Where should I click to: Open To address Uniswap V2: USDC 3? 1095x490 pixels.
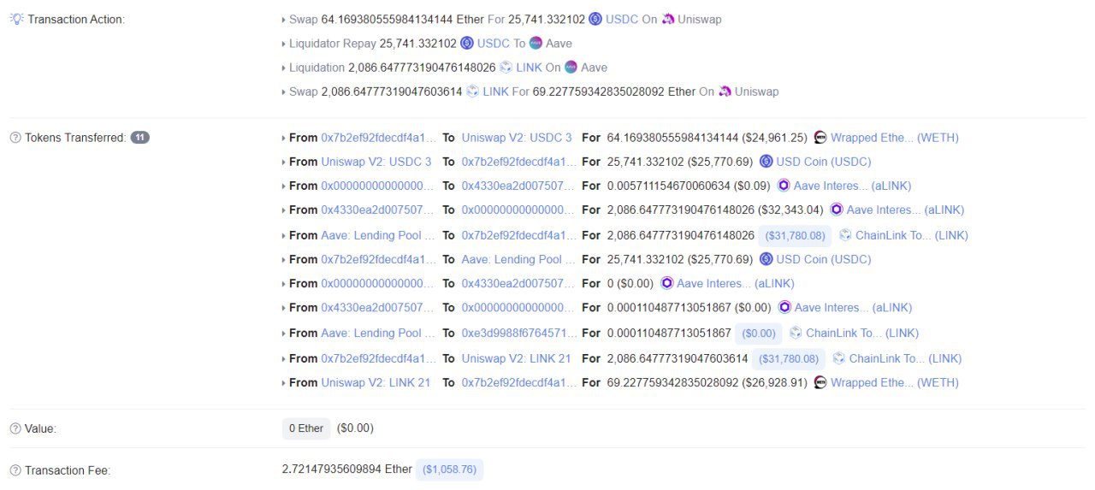517,138
